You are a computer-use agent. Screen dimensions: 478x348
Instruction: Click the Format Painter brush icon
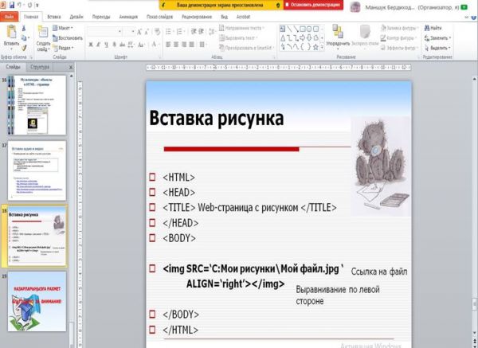tap(25, 48)
